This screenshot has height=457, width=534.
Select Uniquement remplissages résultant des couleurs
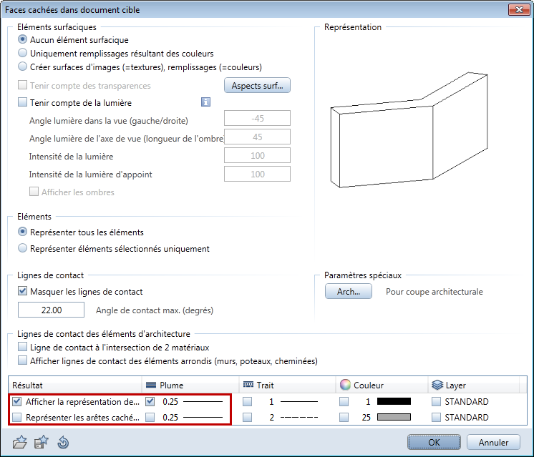pos(22,53)
